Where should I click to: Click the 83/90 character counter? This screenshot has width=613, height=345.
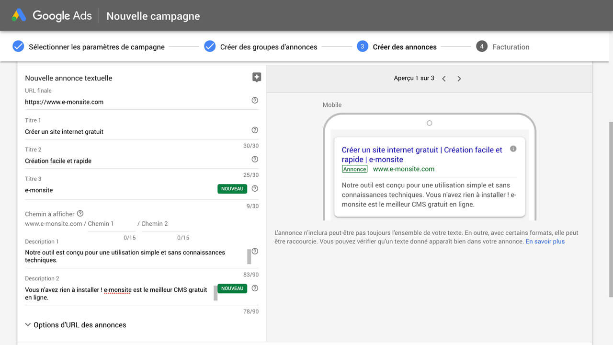coord(251,275)
